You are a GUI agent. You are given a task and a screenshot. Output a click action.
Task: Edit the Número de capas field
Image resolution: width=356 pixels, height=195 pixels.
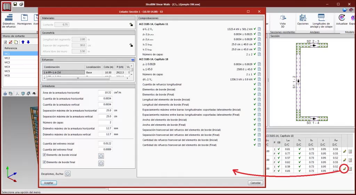tap(105, 122)
